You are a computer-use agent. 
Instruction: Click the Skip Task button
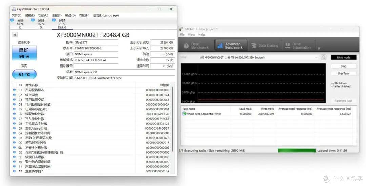point(344,73)
